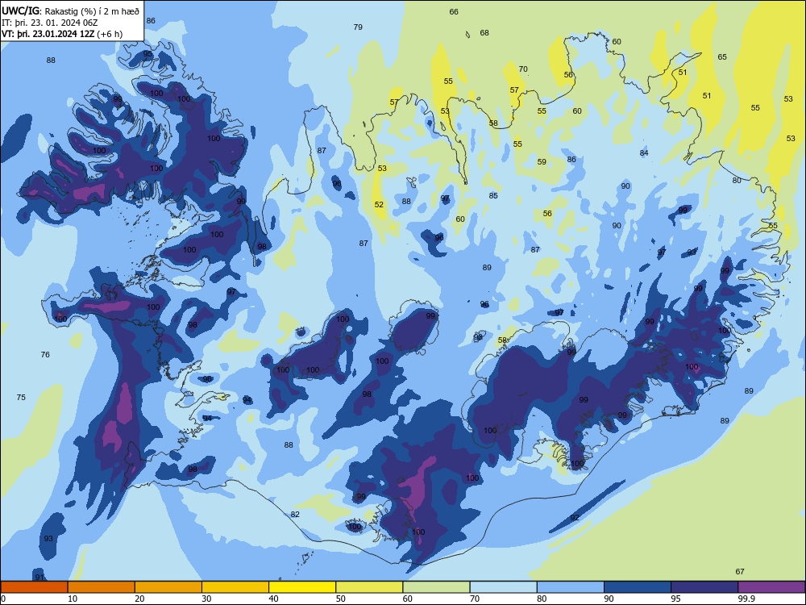
Task: Click the legend scale label 10
Action: (x=73, y=599)
